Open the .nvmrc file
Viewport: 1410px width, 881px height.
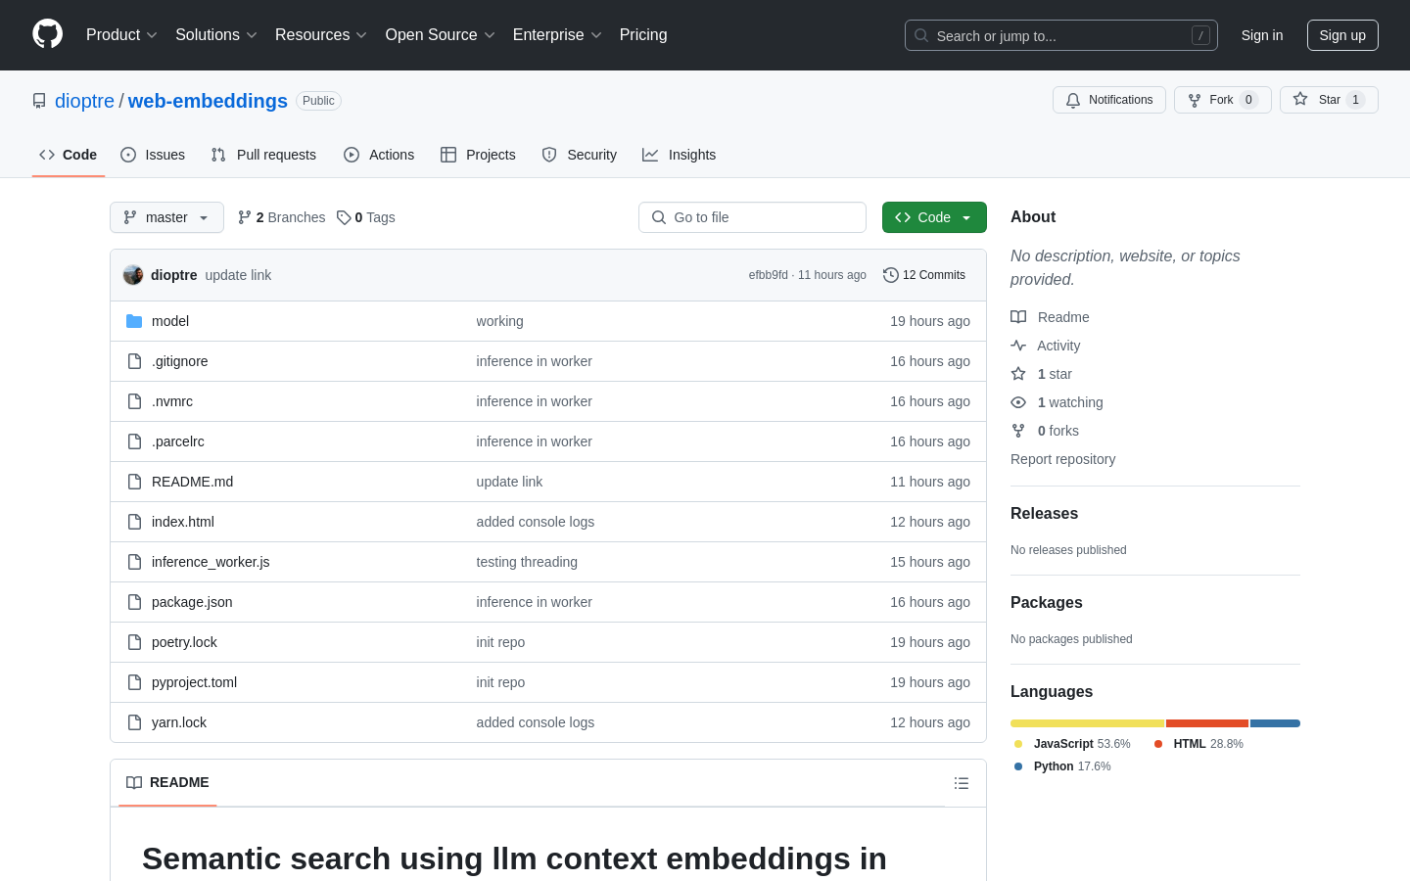tap(172, 401)
